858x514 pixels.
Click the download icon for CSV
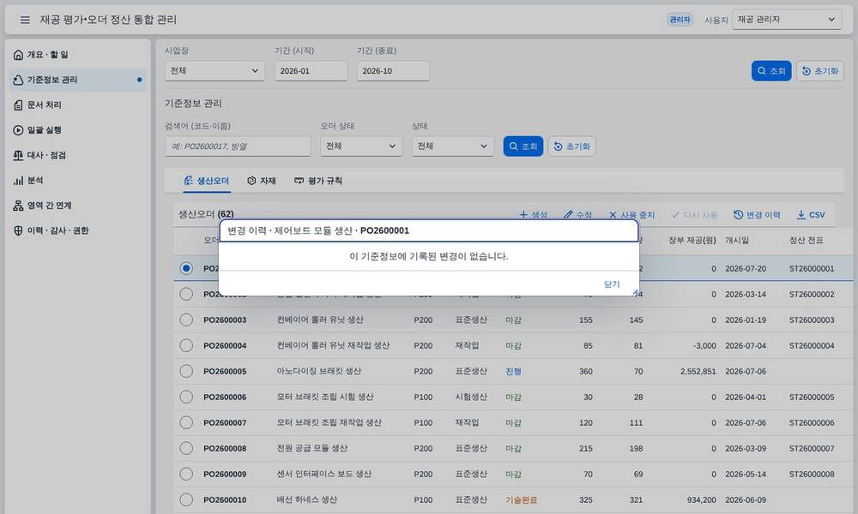pyautogui.click(x=801, y=215)
